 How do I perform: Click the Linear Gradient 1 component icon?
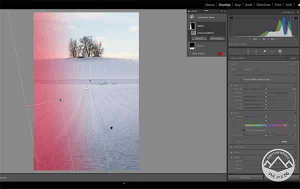(193, 33)
